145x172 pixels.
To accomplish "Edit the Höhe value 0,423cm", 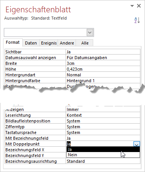I will click(x=103, y=69).
